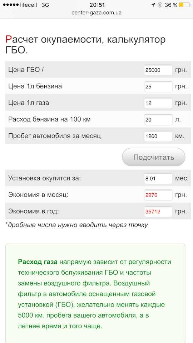Screen dimensions: 193x343
Task: Tap the 20:51 clock in status bar
Action: 97,5
